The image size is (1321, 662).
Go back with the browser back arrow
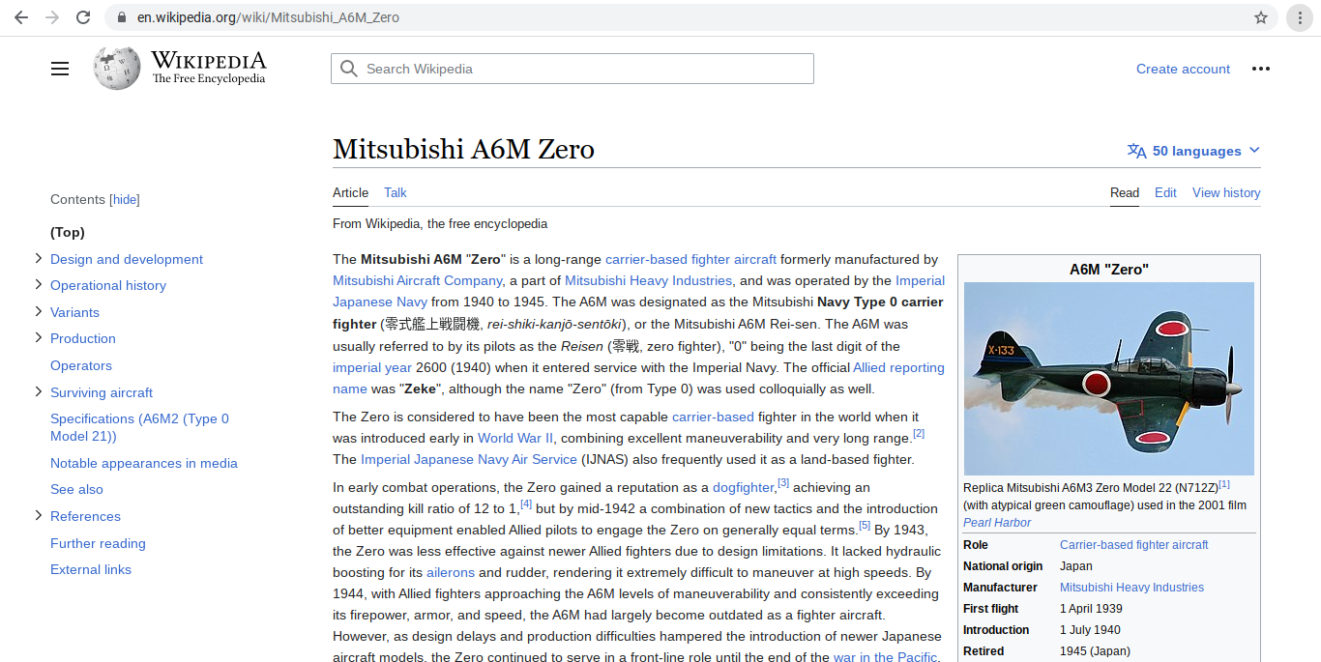tap(21, 17)
